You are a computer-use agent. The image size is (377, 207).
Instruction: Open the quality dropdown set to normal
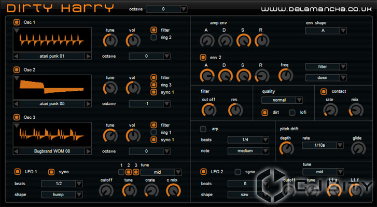(x=282, y=100)
